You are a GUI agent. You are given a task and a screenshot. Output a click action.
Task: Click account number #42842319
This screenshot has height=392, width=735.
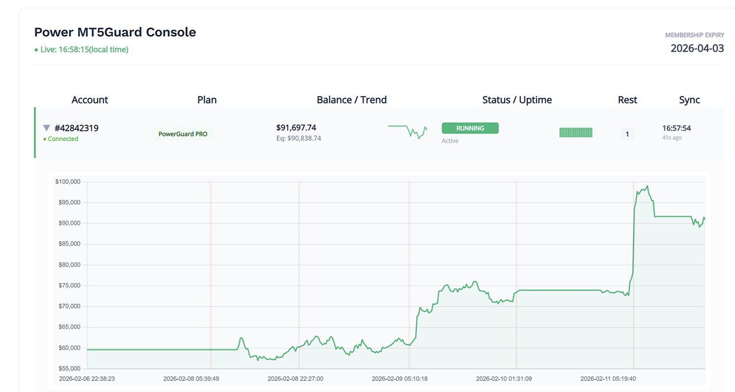tap(76, 128)
